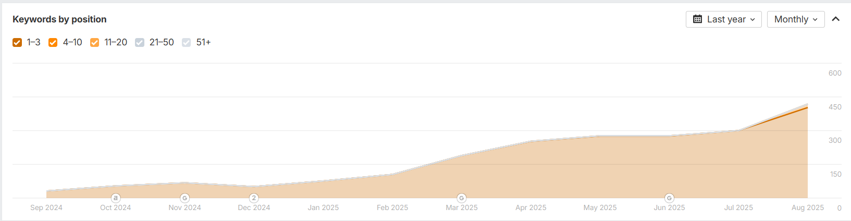Uncheck the 1–3 positions checkbox

[17, 42]
